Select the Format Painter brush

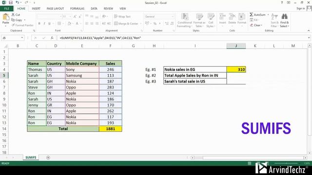click(x=13, y=25)
